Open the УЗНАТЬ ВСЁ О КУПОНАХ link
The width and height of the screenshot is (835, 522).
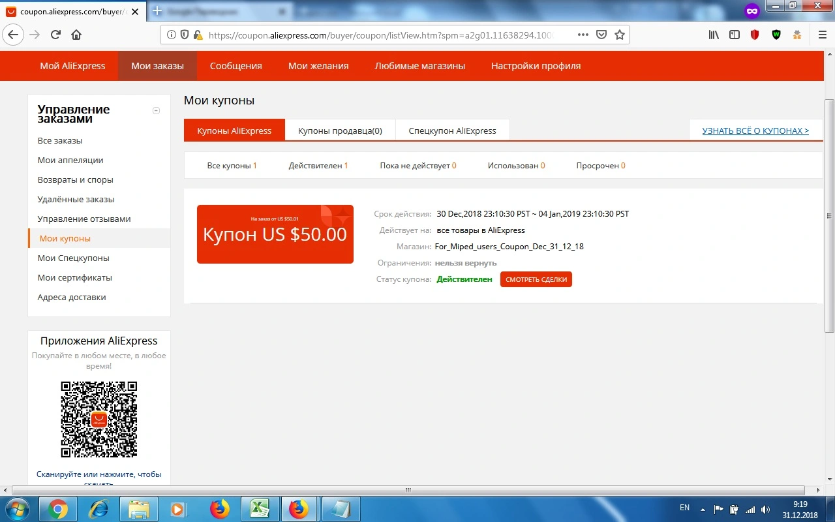(755, 130)
